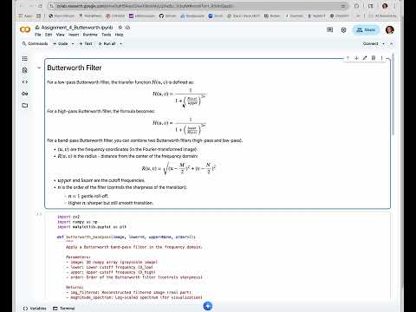The image size is (416, 312).
Task: Click browser forward arrow
Action: pyautogui.click(x=30, y=6)
